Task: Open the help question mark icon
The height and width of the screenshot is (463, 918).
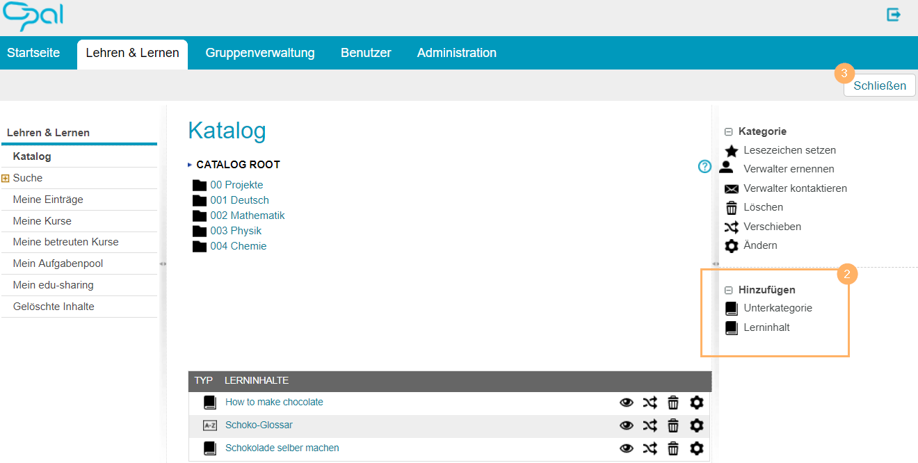Action: pos(704,166)
